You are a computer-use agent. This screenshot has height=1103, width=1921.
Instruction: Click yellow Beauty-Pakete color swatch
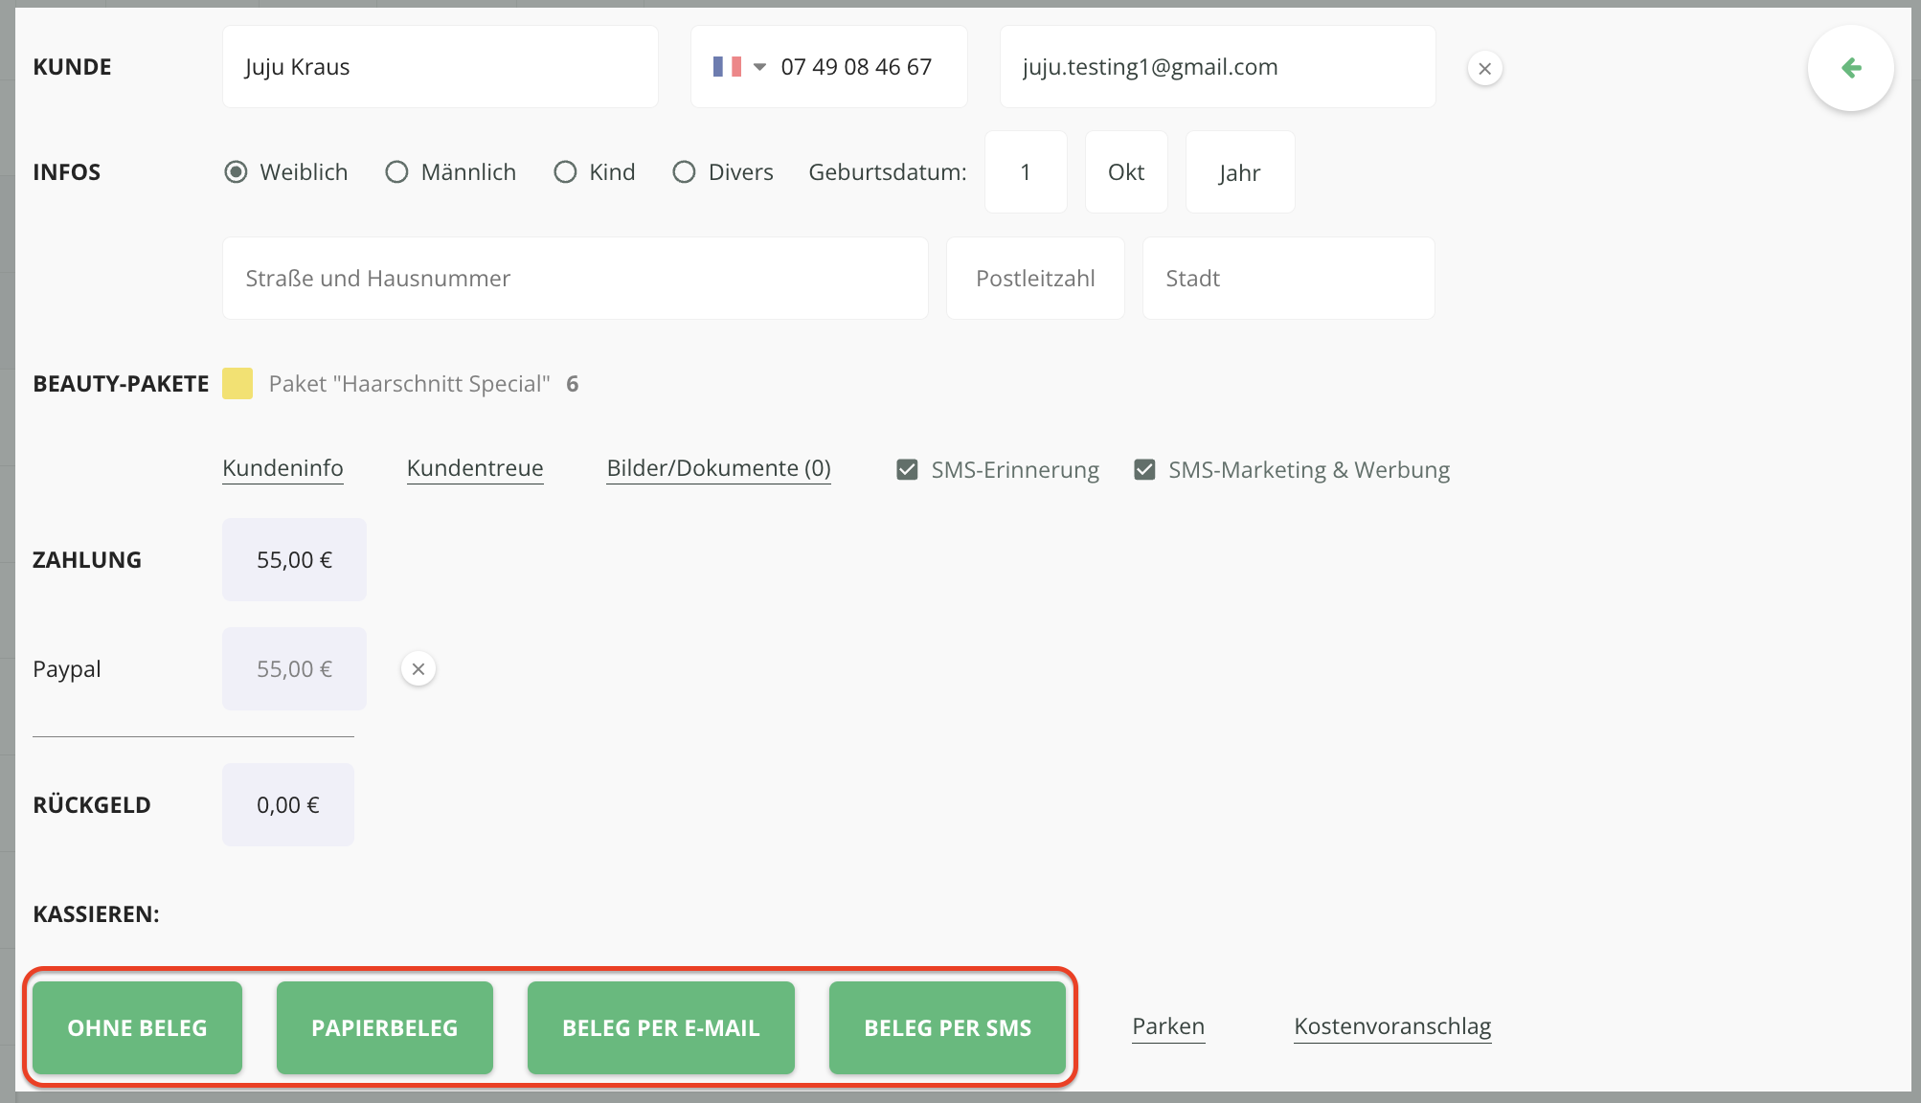[x=237, y=384]
